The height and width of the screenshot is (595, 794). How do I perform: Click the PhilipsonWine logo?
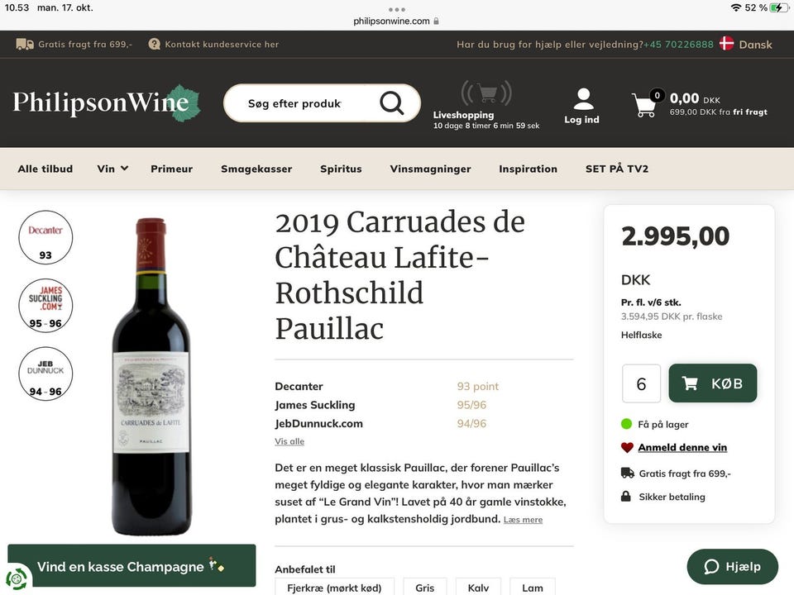(x=107, y=102)
